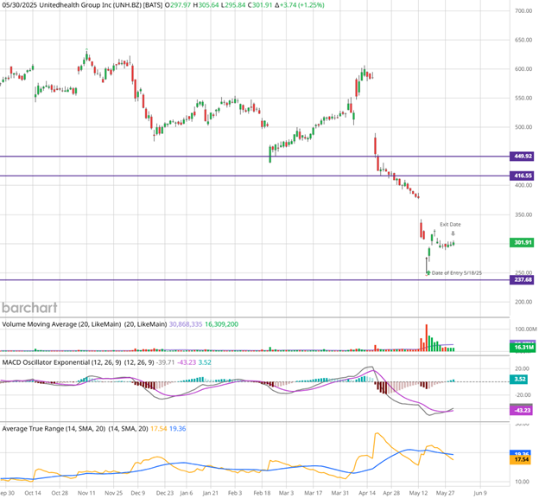Click the volume average value 30,868,335
This screenshot has height=499, width=539.
coord(186,324)
